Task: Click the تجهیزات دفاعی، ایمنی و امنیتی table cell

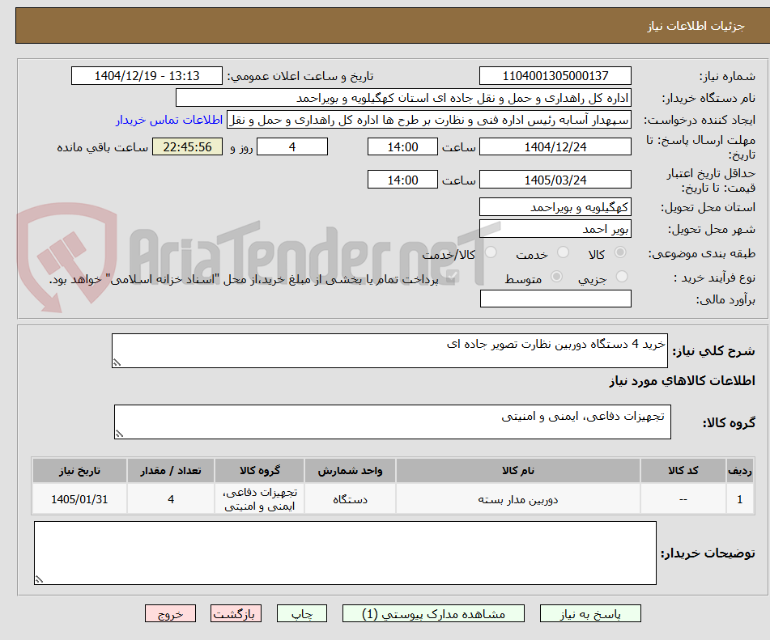Action: [x=260, y=499]
